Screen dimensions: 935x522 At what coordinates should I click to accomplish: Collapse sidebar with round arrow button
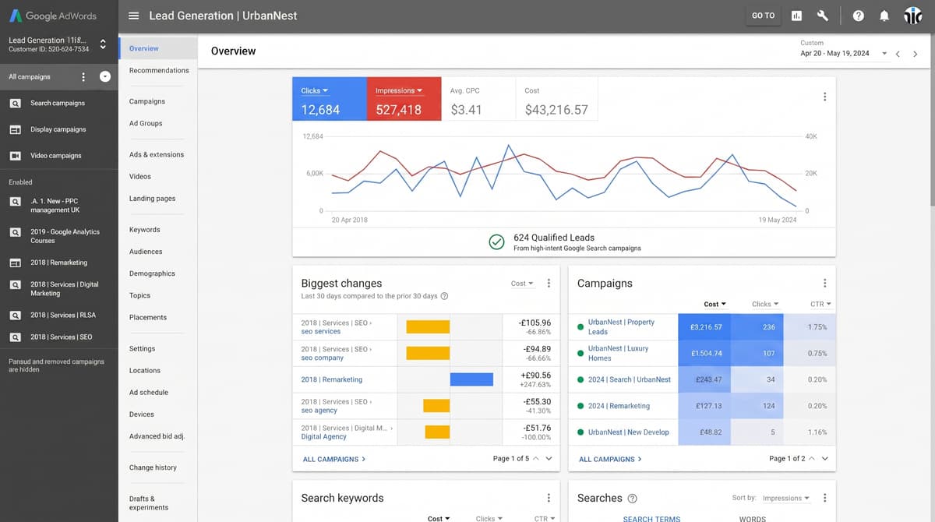(x=105, y=76)
